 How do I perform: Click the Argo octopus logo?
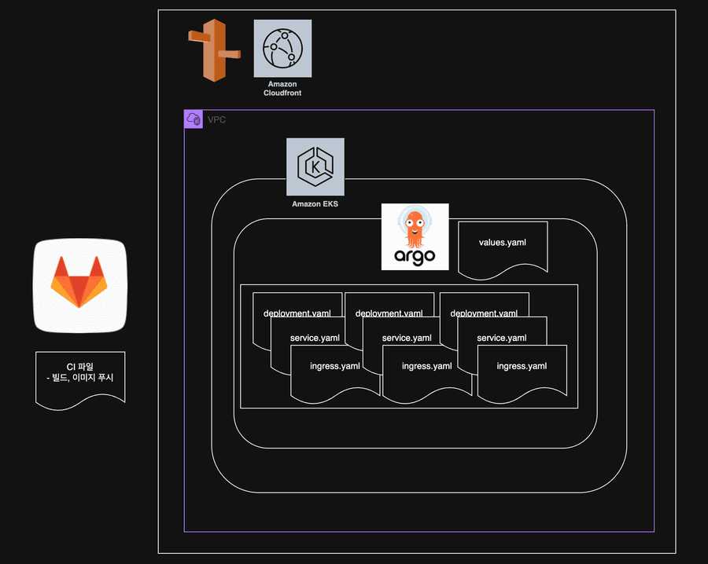(415, 236)
